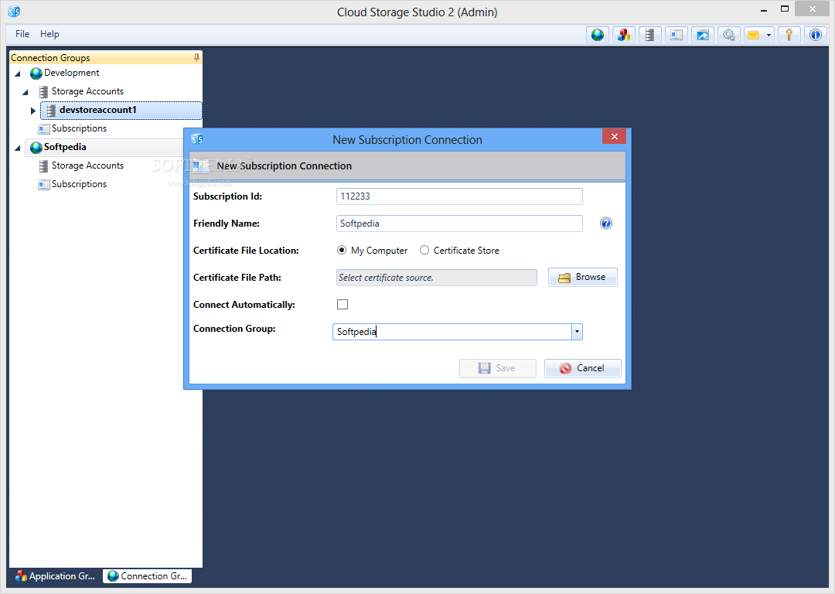Maximize the Cloud Storage Studio window
This screenshot has width=835, height=594.
point(785,9)
